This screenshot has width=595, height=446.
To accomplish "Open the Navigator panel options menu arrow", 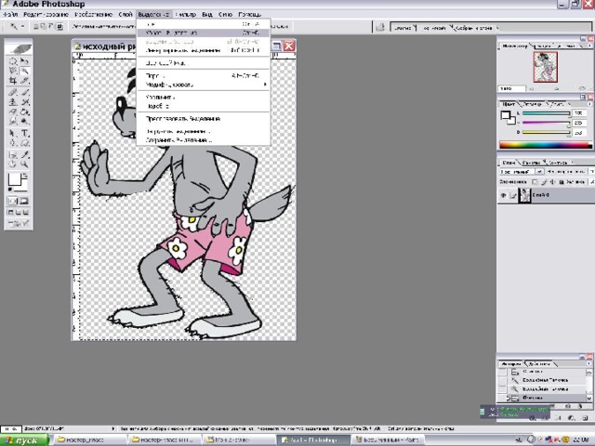I will (589, 46).
